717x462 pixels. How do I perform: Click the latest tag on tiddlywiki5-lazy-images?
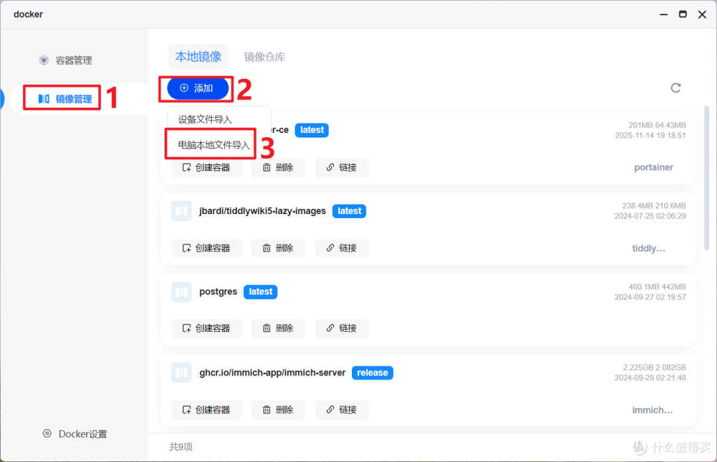(349, 211)
